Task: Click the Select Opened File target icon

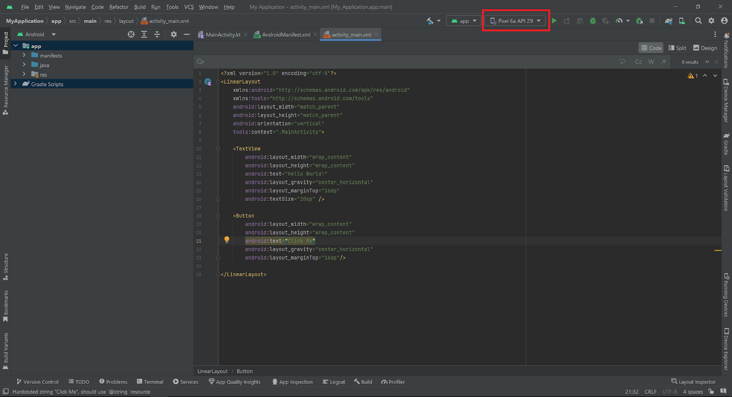Action: pyautogui.click(x=131, y=34)
